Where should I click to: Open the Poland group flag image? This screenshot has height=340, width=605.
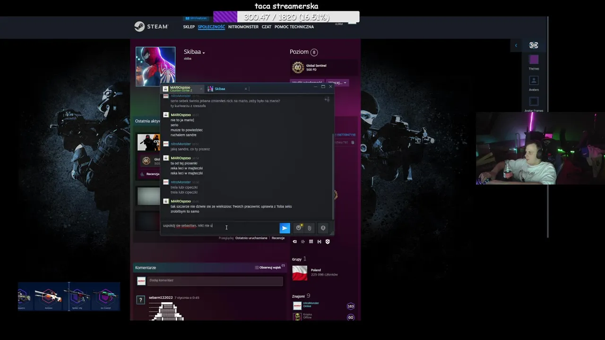click(300, 272)
